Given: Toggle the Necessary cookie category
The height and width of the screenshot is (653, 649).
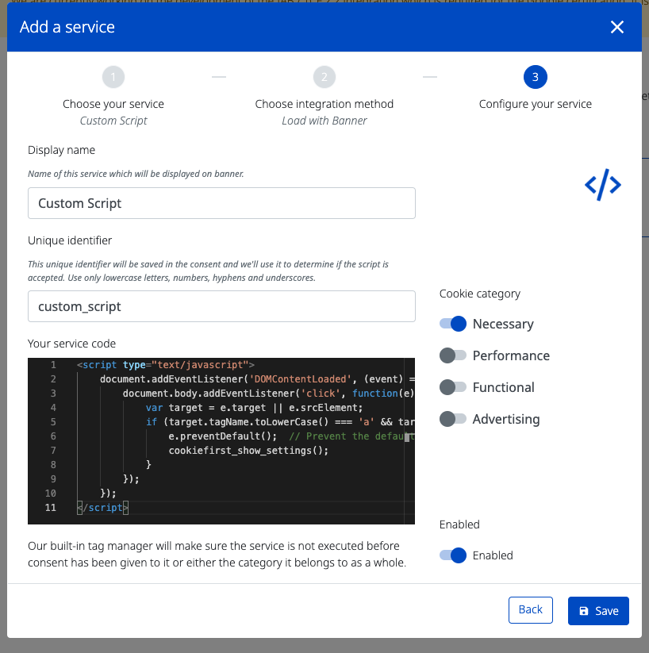Looking at the screenshot, I should click(453, 324).
